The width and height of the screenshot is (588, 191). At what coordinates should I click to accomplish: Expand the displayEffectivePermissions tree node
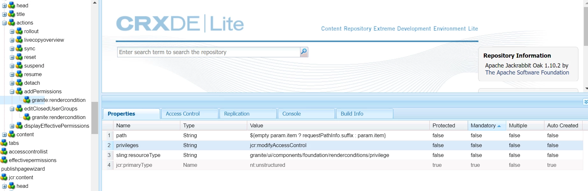click(x=12, y=126)
